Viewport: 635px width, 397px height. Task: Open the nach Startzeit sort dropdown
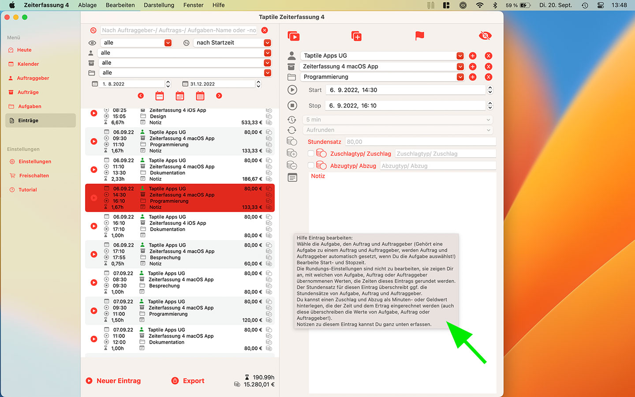click(x=232, y=43)
